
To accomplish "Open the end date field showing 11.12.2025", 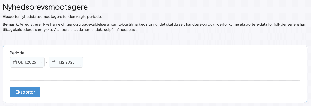I will (x=66, y=62).
